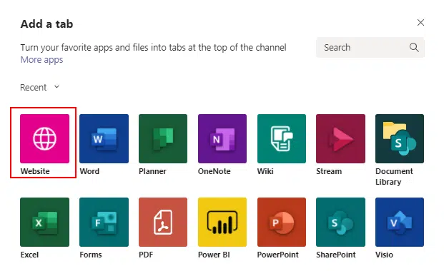Select the Visio app tile
The height and width of the screenshot is (271, 444).
(x=400, y=222)
